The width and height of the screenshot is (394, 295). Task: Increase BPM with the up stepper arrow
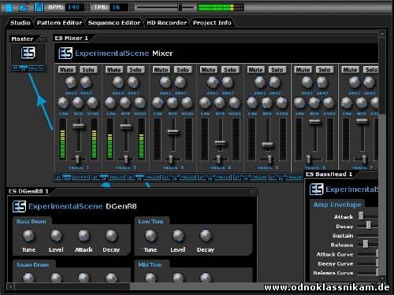87,6
